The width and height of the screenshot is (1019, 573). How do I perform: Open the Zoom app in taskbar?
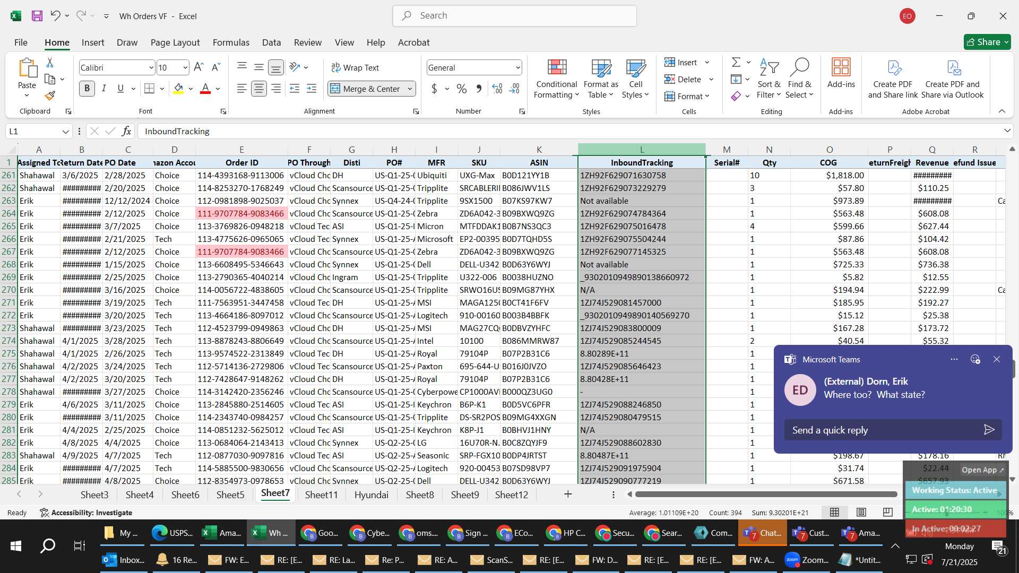point(807,560)
